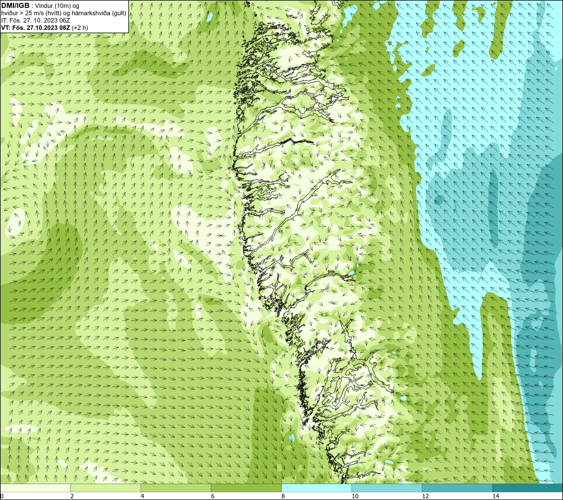
Task: Click the 'hviður > 25 m/s' legend line
Action: click(x=64, y=14)
